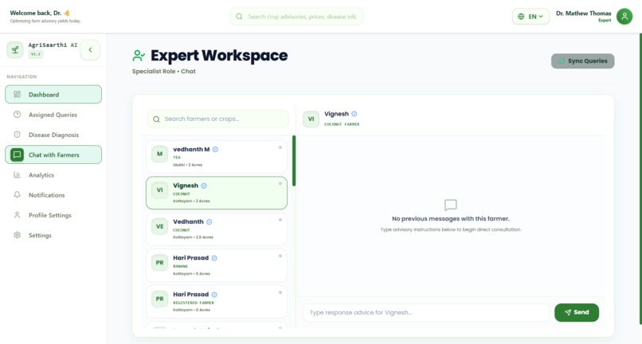Click the verified badge beside Vignesh in the list
The height and width of the screenshot is (344, 642).
pos(204,186)
